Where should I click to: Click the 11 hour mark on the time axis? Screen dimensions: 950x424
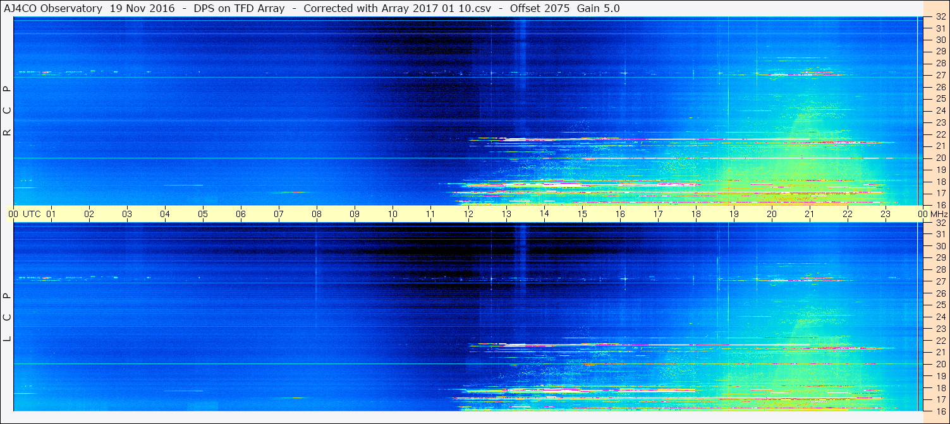[x=430, y=214]
